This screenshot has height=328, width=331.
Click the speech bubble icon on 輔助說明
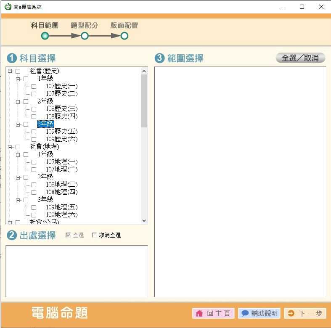(245, 313)
